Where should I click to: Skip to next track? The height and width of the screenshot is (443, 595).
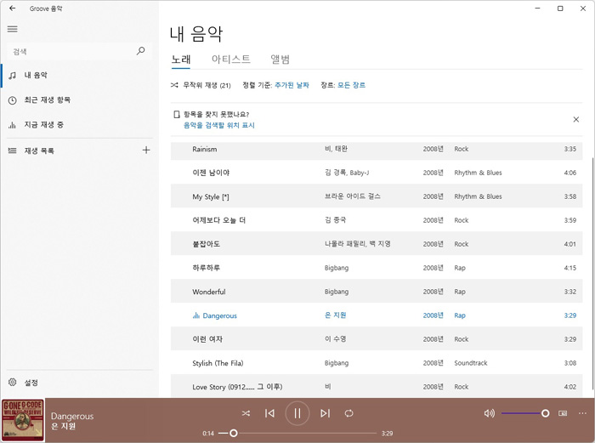coord(325,413)
